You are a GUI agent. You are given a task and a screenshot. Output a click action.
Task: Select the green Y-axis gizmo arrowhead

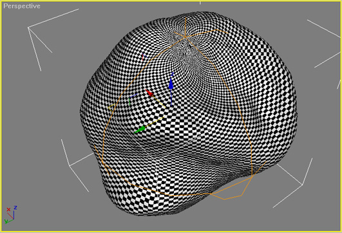click(x=140, y=129)
